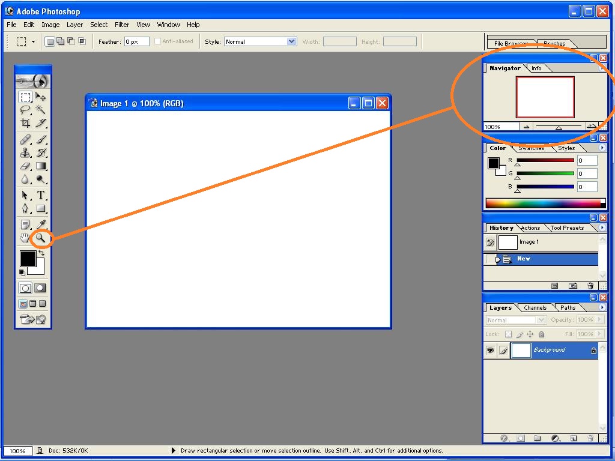Select the Zoom tool in the toolbox

point(41,238)
